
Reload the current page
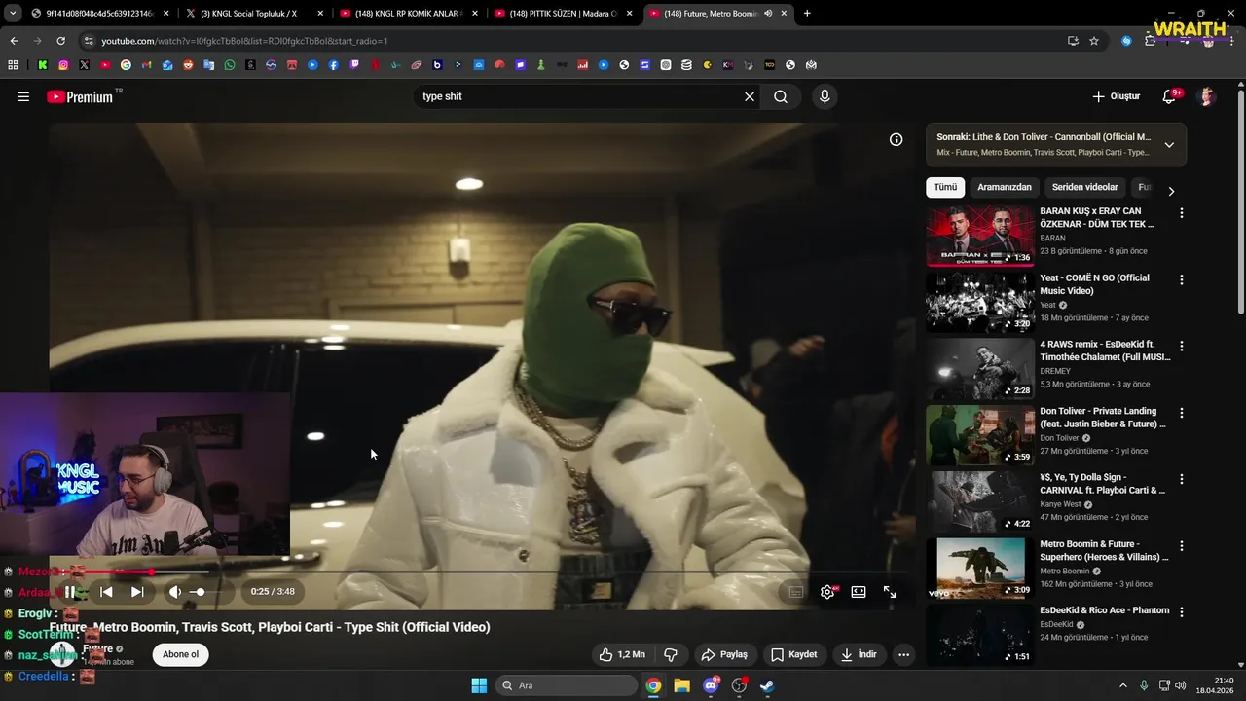point(60,41)
